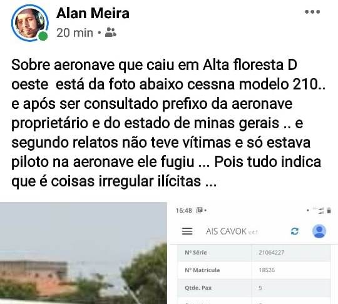Select the Nº Série value 21064227
The height and width of the screenshot is (304, 338).
[272, 252]
